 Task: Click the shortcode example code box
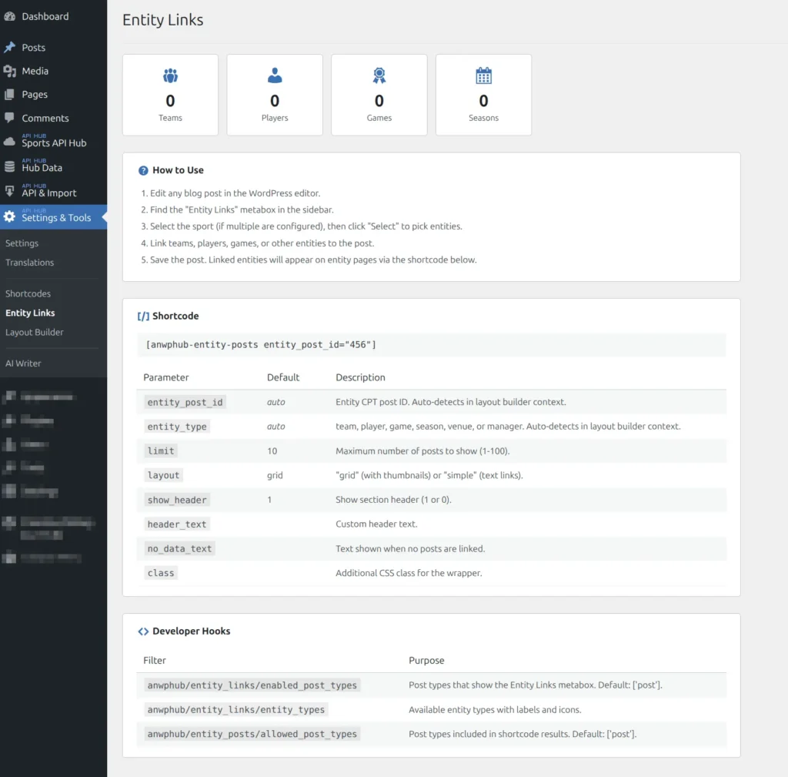431,344
